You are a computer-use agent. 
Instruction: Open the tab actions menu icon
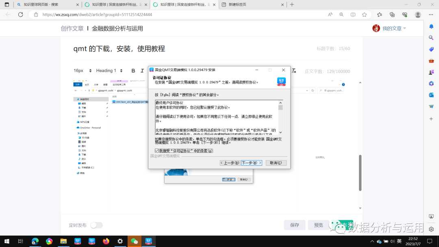click(x=7, y=4)
